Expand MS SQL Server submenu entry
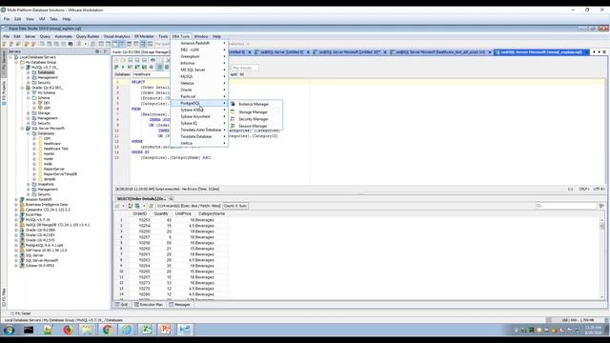610x343 pixels. pos(199,70)
